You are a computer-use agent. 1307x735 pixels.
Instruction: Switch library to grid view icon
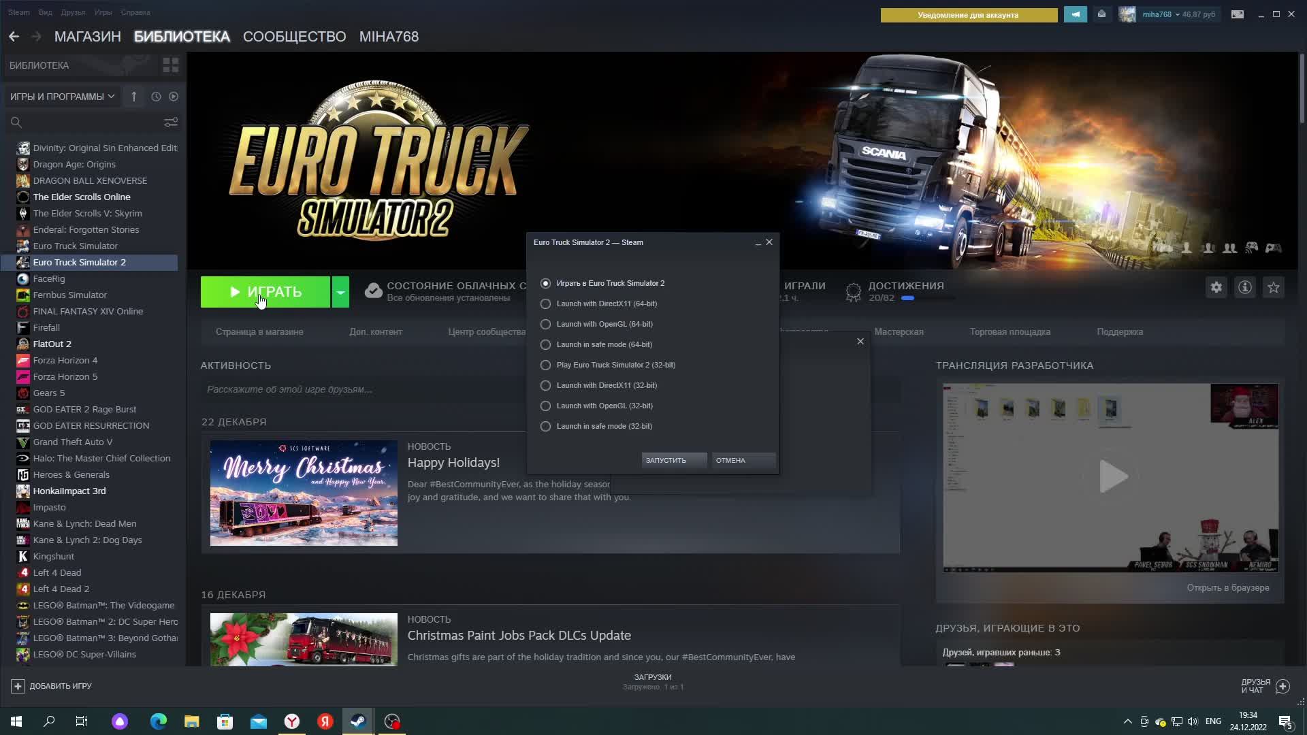click(x=170, y=65)
